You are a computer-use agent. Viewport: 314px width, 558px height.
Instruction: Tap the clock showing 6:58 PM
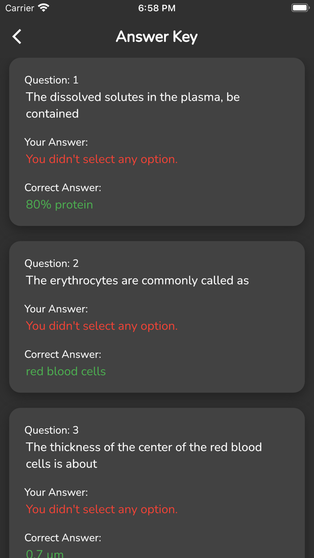(x=157, y=8)
